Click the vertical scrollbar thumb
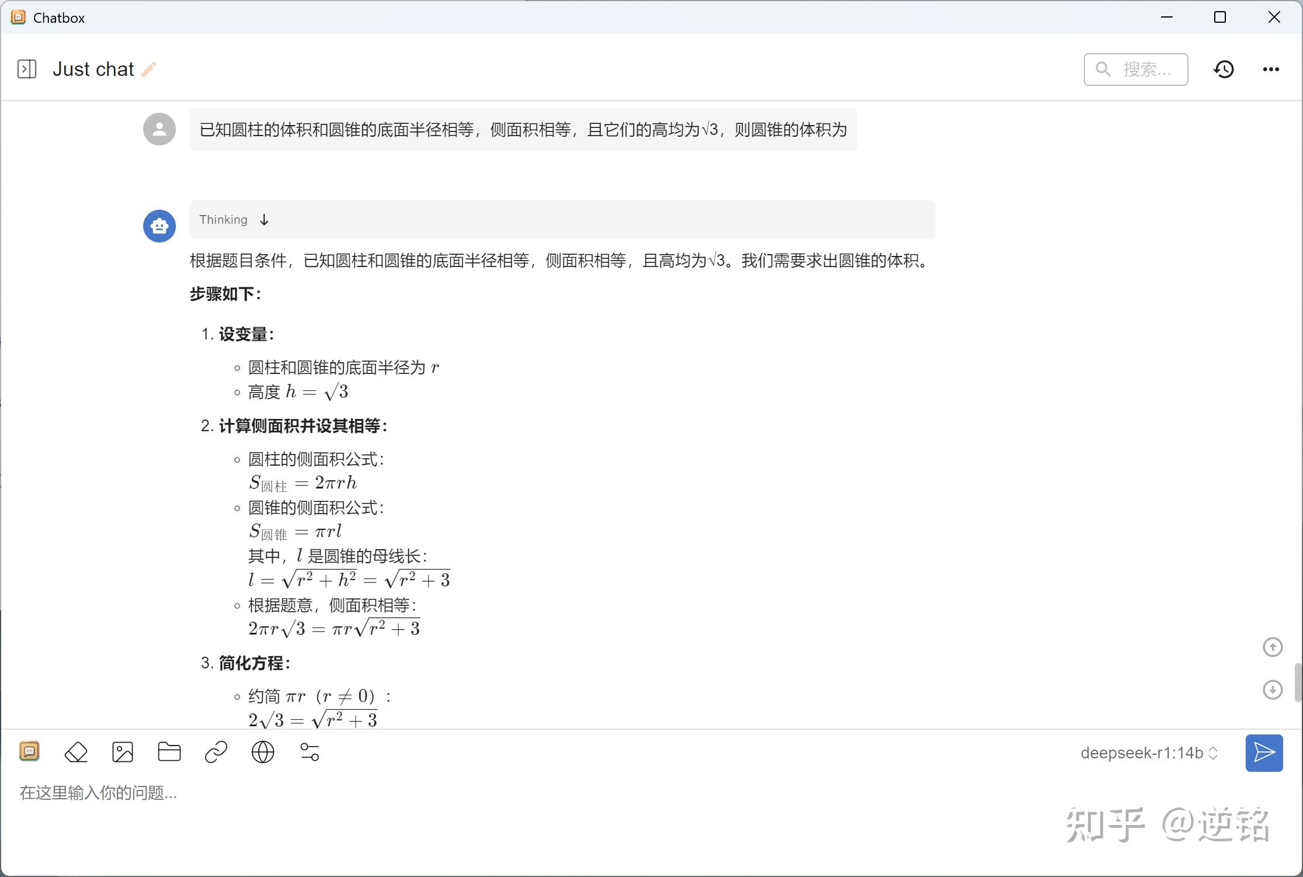Image resolution: width=1303 pixels, height=877 pixels. tap(1298, 682)
